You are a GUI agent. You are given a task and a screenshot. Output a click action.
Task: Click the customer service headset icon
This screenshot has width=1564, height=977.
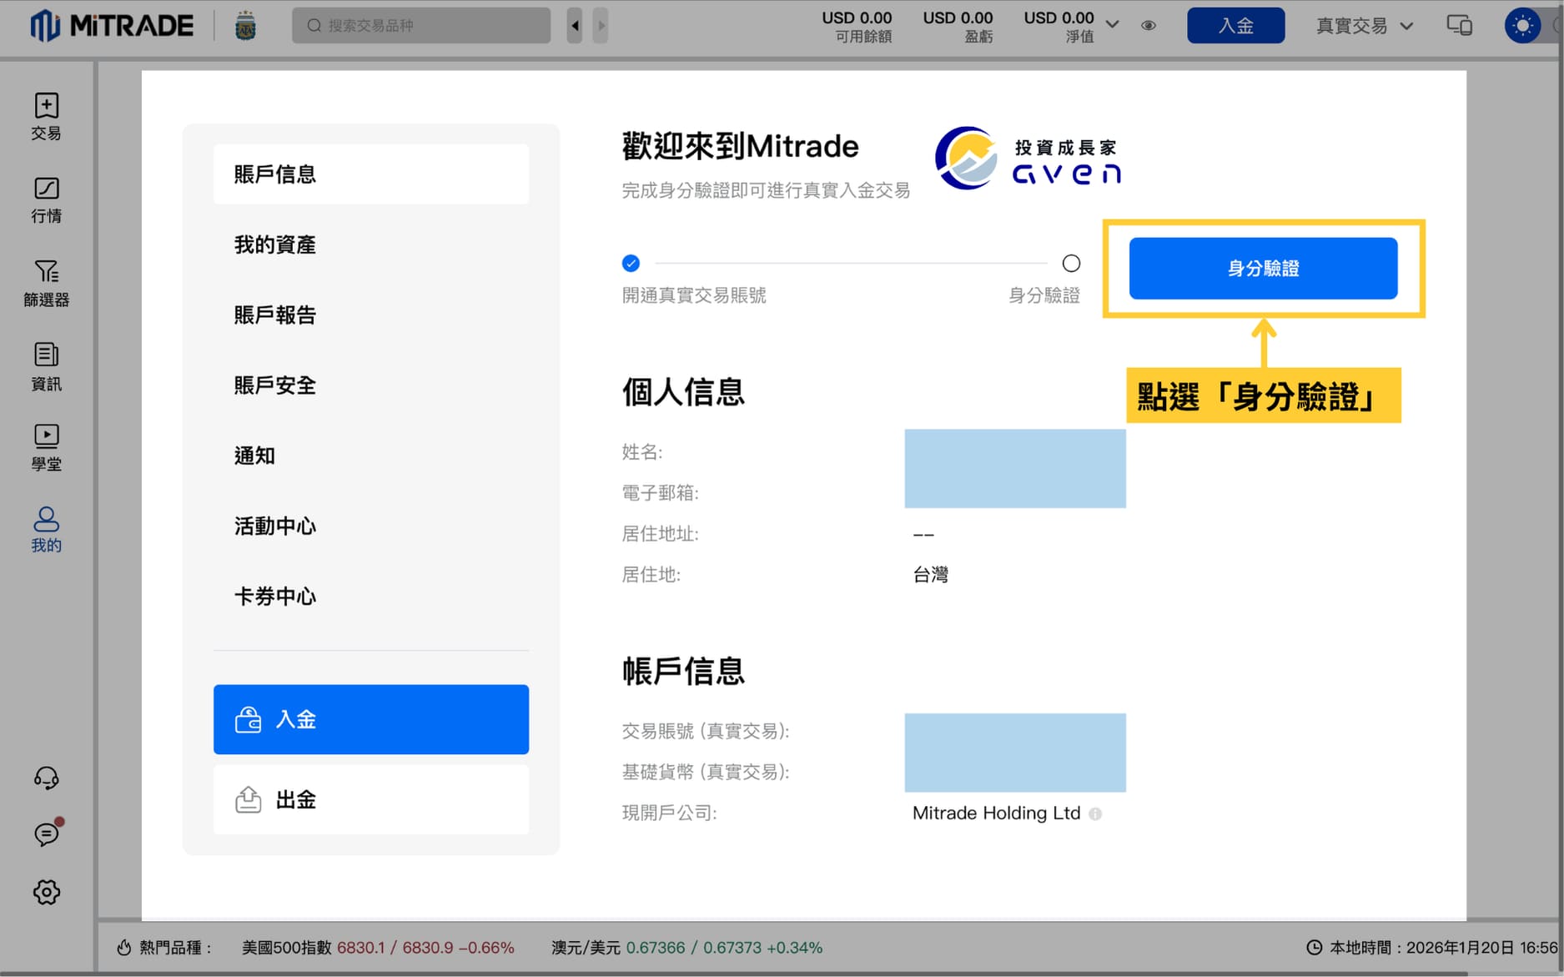46,778
